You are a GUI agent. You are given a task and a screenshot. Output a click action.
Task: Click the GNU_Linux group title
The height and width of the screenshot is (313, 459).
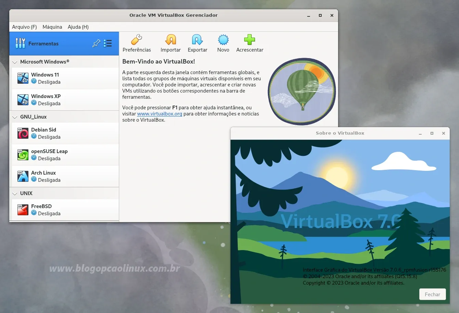[33, 117]
